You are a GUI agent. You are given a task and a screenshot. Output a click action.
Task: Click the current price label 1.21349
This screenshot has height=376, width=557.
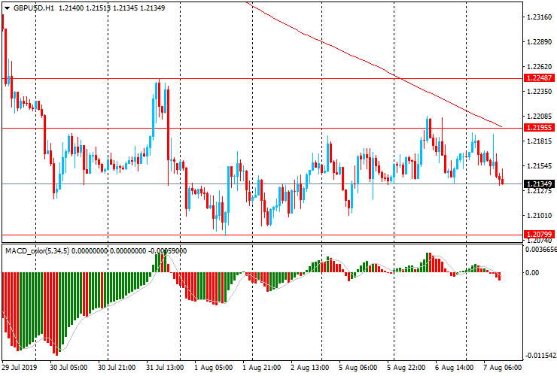tap(539, 184)
